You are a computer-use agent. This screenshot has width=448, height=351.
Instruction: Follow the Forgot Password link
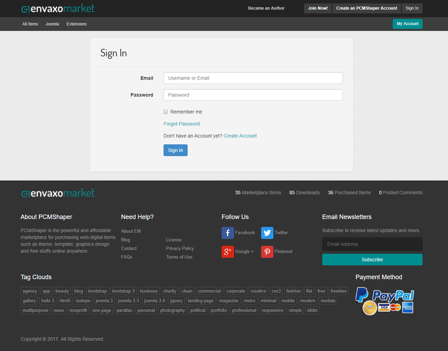tap(182, 124)
